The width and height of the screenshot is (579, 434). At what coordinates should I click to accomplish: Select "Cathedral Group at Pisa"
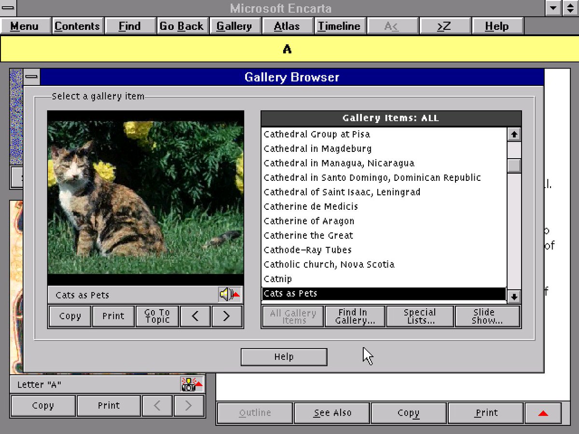(384, 134)
